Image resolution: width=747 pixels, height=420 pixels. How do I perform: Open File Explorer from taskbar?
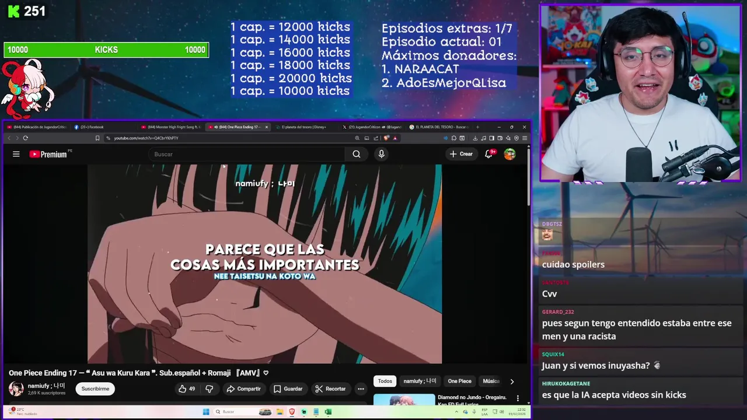click(x=280, y=412)
